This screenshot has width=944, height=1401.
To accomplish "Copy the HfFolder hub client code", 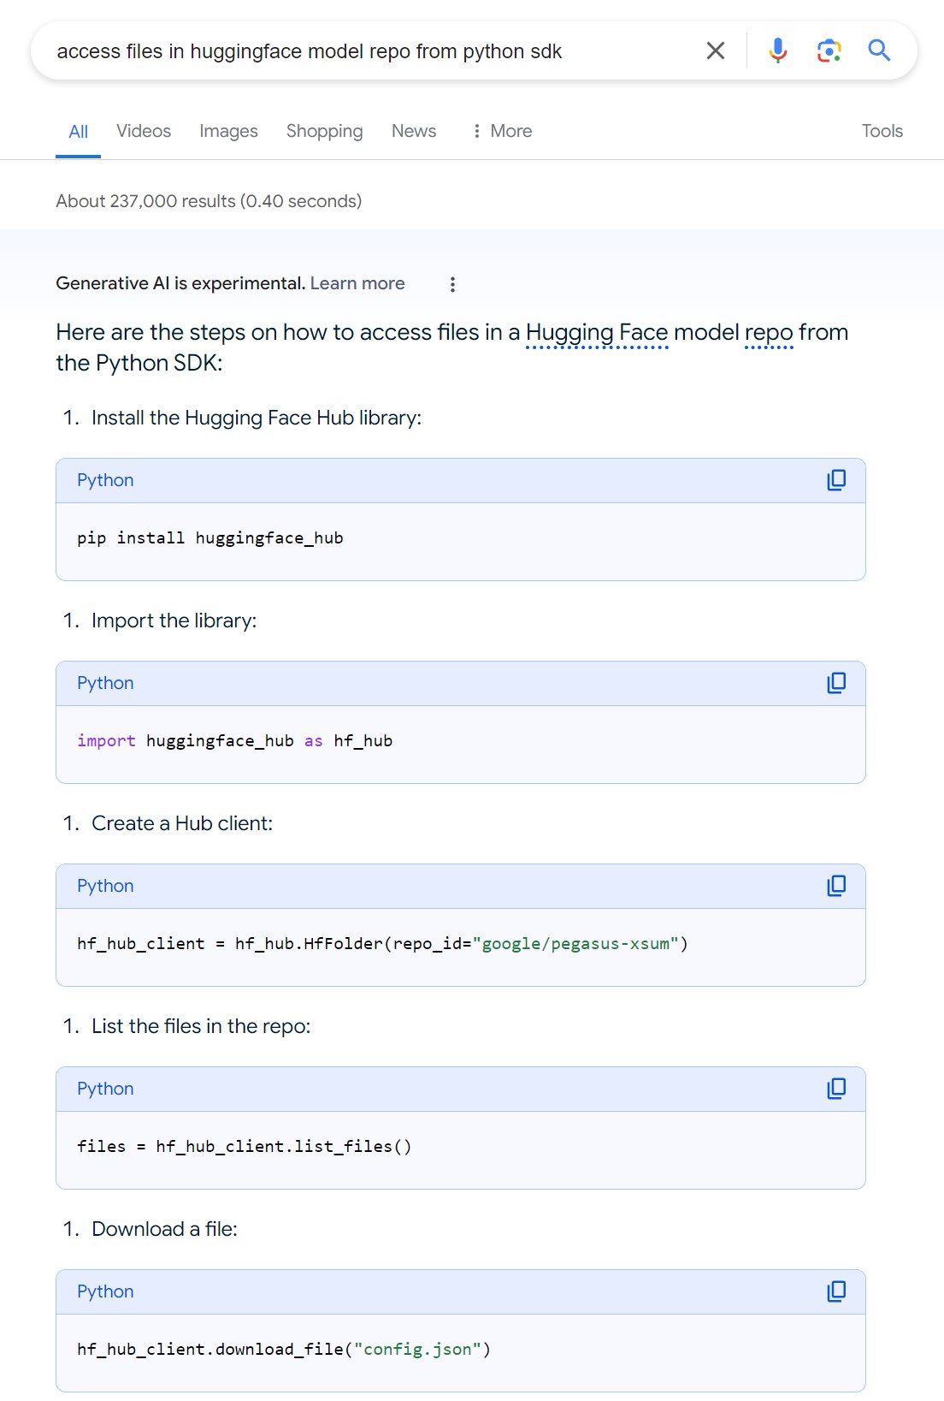I will [x=836, y=886].
